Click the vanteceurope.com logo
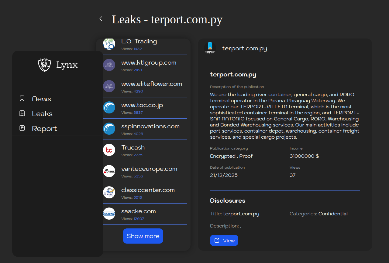 (109, 171)
